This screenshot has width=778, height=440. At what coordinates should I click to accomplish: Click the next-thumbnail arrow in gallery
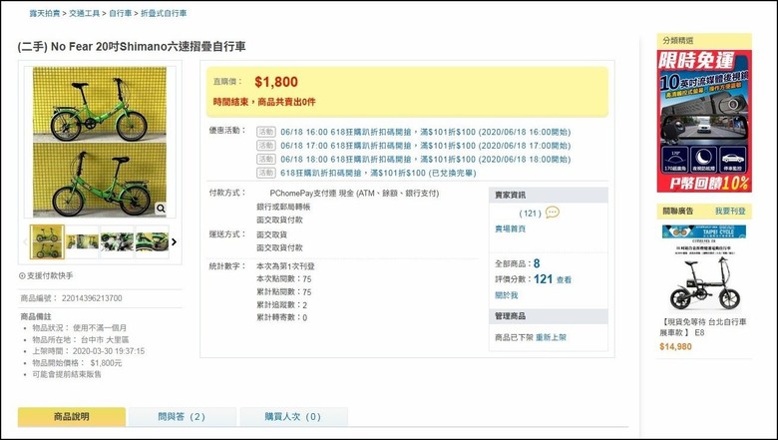pyautogui.click(x=175, y=242)
